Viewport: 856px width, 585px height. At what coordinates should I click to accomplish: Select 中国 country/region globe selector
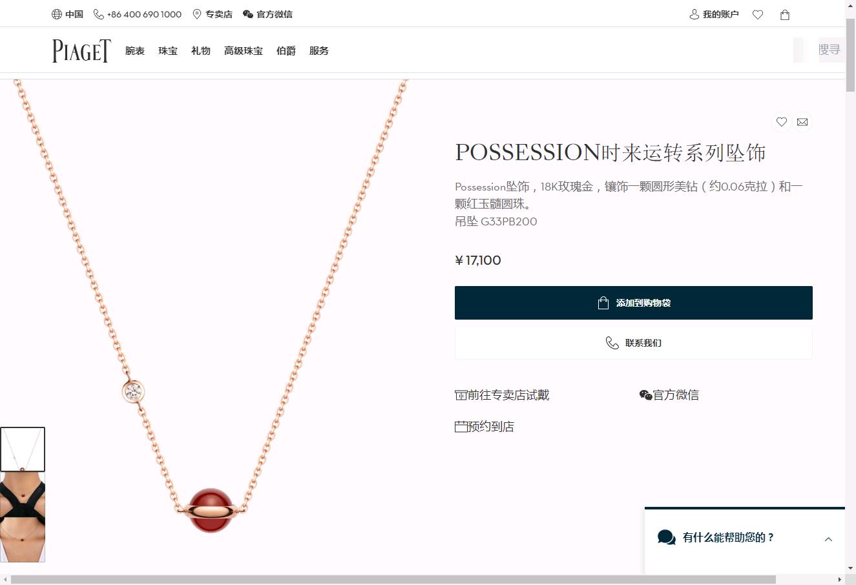point(67,14)
